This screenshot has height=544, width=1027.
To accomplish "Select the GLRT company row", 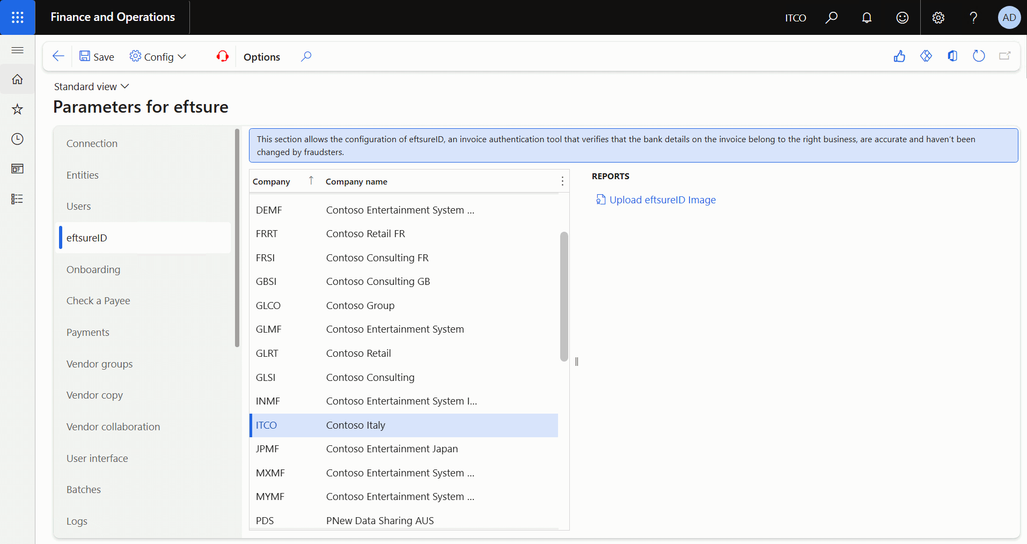I will click(x=404, y=353).
